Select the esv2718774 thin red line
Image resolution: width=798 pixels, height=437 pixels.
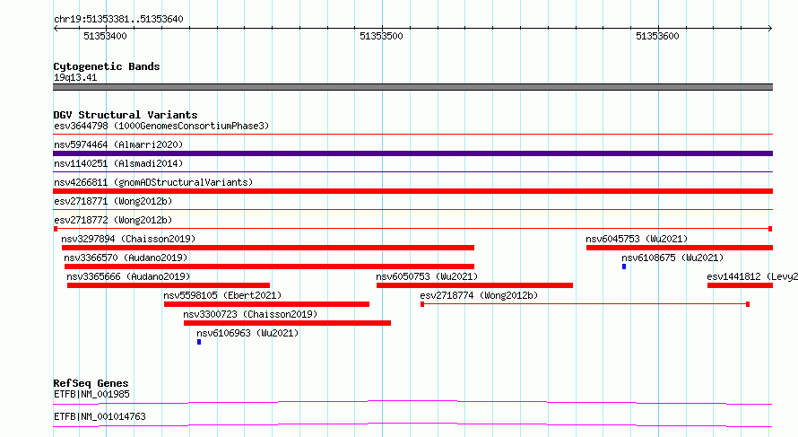[x=585, y=304]
